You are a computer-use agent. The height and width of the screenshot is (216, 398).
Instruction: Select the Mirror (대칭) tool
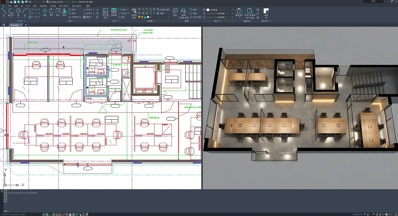click(64, 11)
